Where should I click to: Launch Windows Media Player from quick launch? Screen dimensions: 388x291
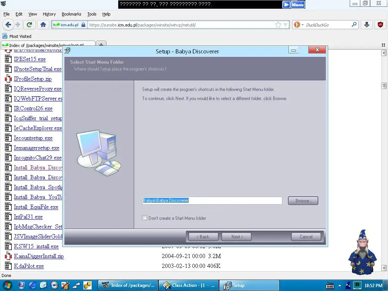point(54,285)
